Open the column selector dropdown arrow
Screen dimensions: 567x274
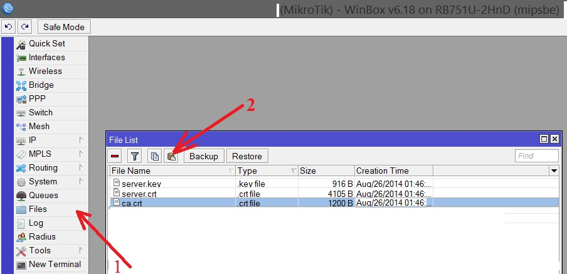pos(554,171)
